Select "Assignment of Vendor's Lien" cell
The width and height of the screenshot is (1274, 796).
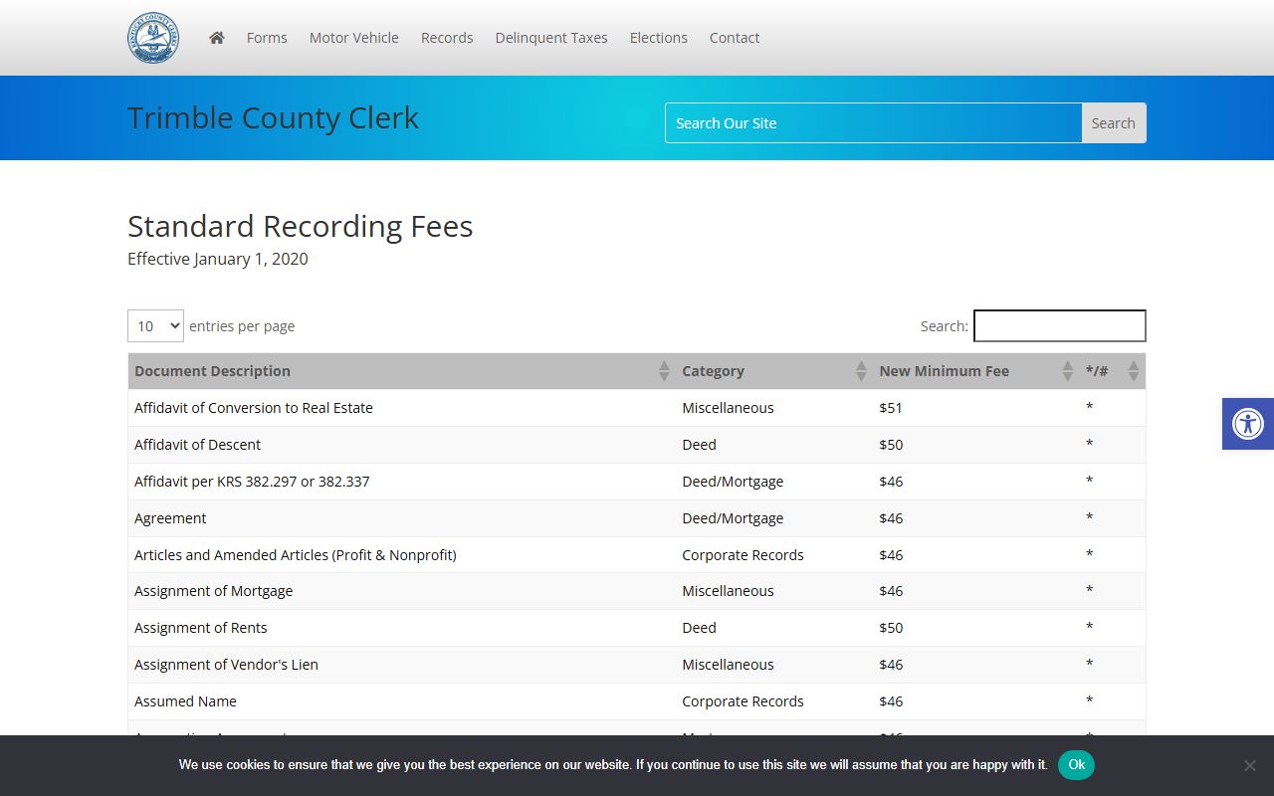click(x=401, y=665)
